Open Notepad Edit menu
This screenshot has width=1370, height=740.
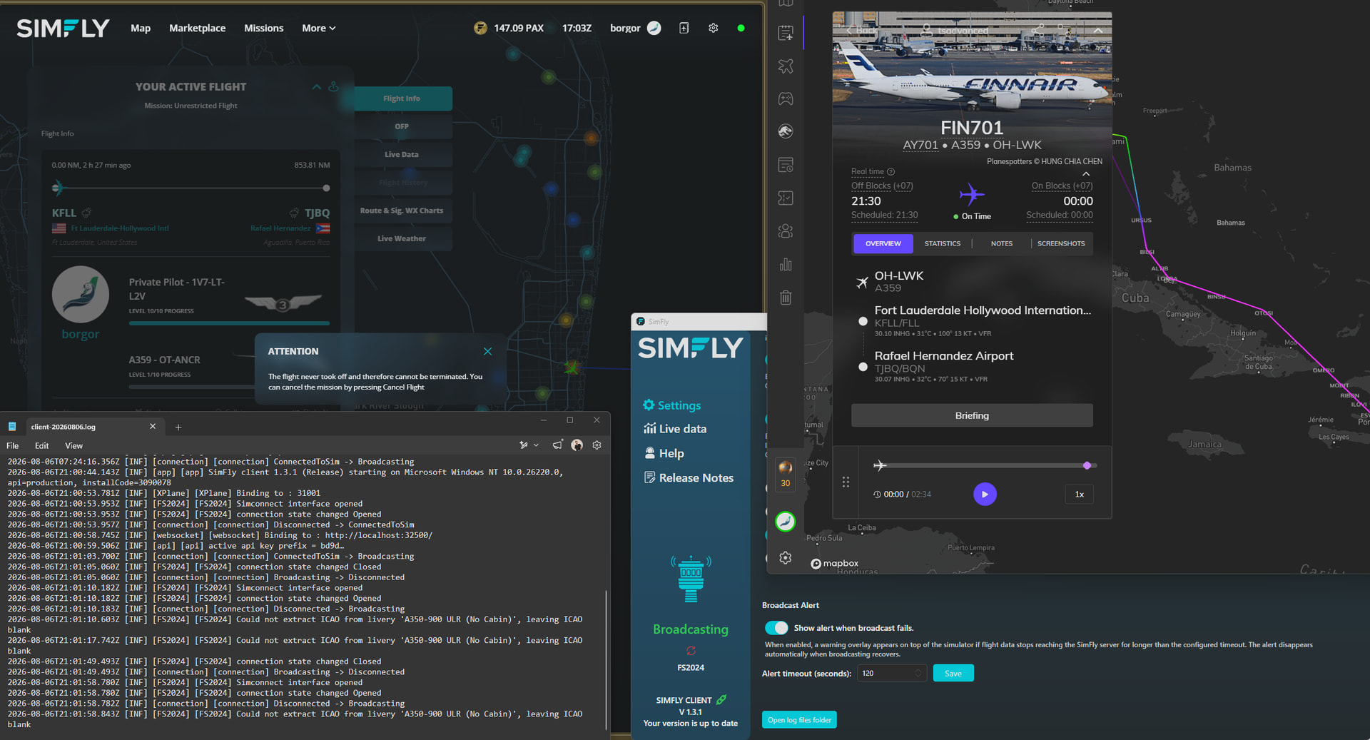click(x=42, y=445)
